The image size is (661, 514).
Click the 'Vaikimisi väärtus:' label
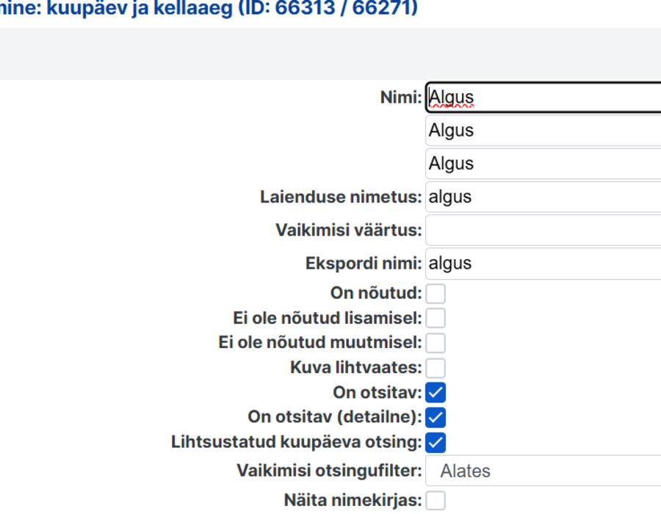coord(349,230)
